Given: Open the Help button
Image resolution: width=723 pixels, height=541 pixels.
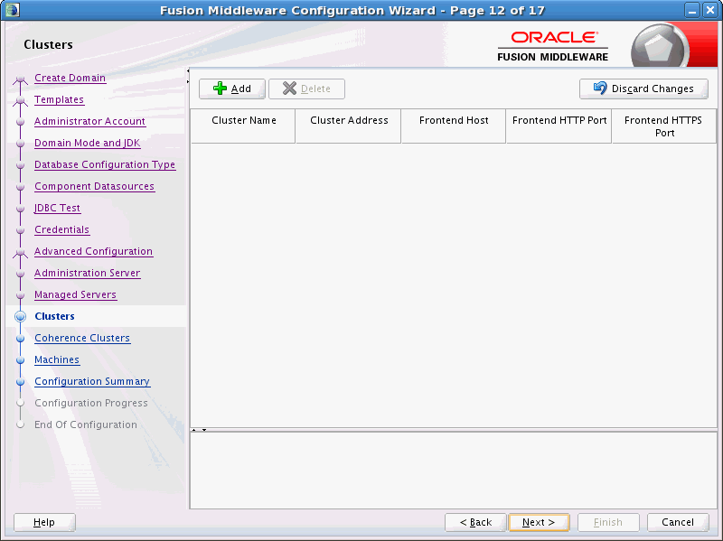Looking at the screenshot, I should point(44,522).
